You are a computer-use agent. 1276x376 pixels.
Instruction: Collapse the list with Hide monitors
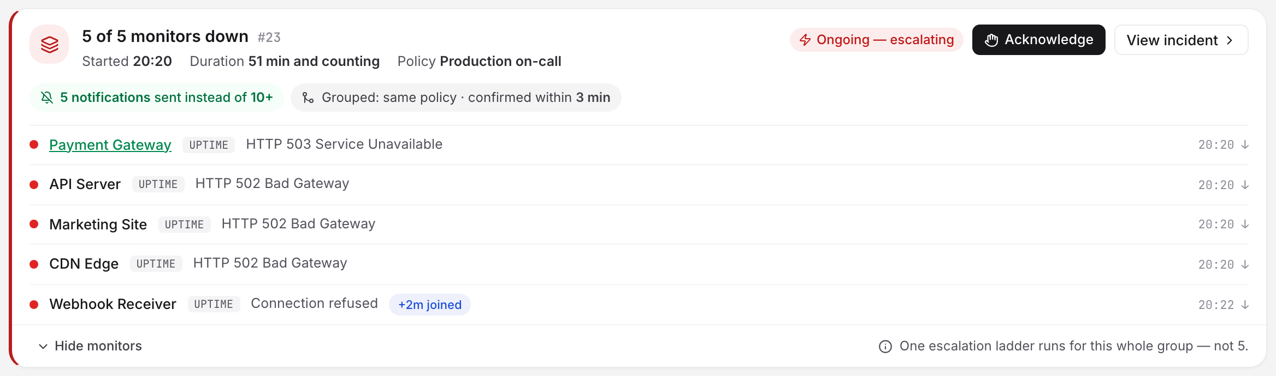point(90,346)
